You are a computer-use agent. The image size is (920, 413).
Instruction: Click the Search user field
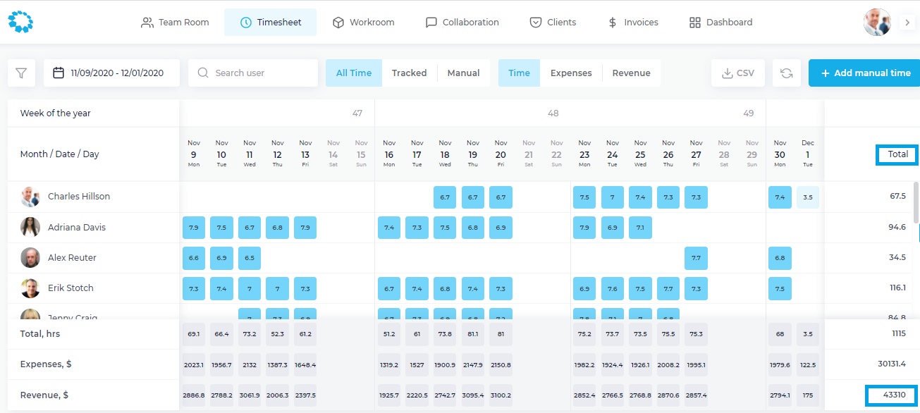tap(253, 73)
